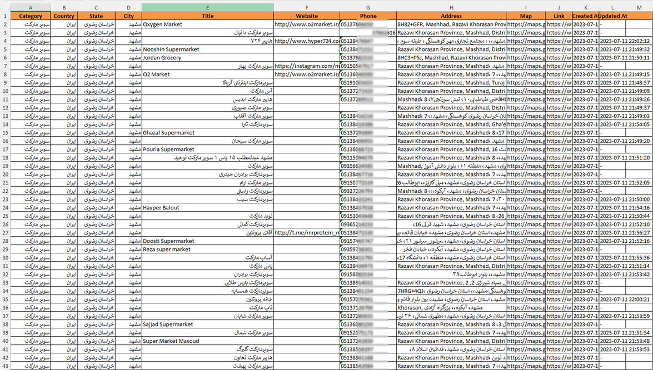Click the Address header cell
Screen dimensions: 653x370
451,16
